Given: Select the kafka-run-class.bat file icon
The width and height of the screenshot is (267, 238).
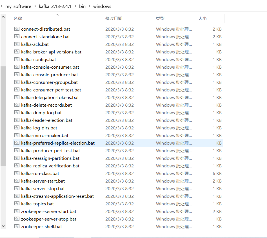Looking at the screenshot, I should pos(17,173).
